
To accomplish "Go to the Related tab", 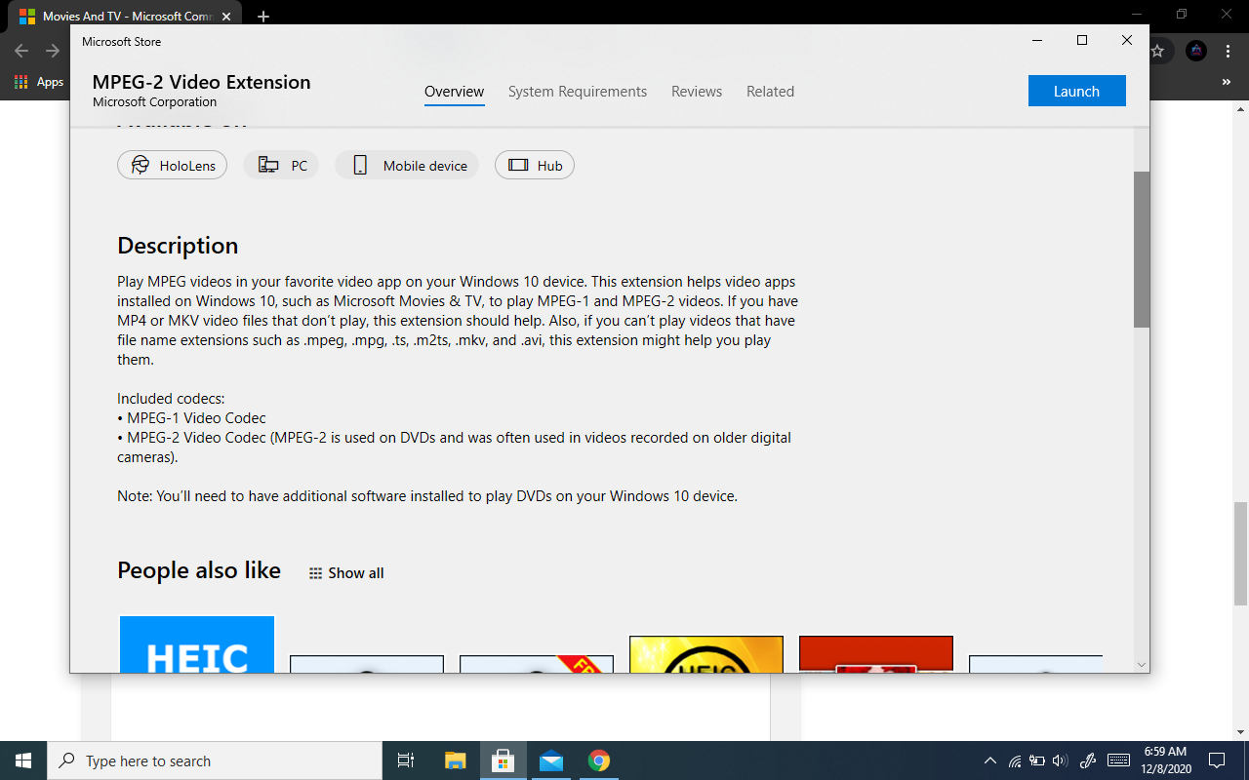I will click(x=770, y=92).
